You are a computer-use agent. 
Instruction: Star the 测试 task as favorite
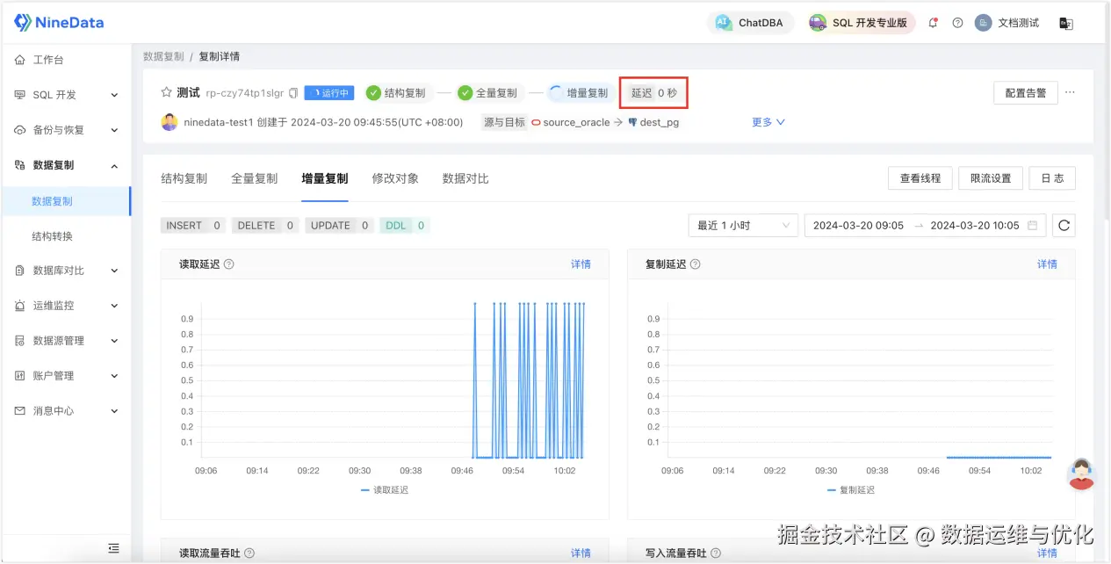point(166,92)
